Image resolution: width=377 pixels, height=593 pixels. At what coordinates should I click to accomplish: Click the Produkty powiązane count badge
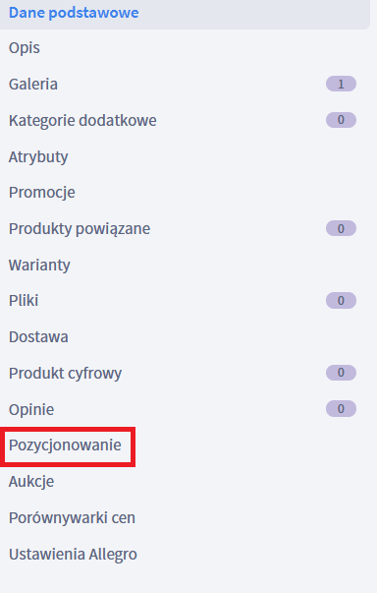point(341,228)
